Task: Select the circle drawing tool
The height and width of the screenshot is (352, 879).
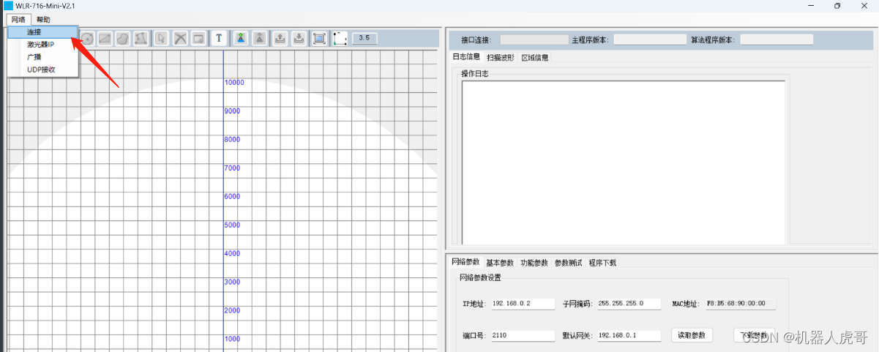Action: click(x=87, y=38)
